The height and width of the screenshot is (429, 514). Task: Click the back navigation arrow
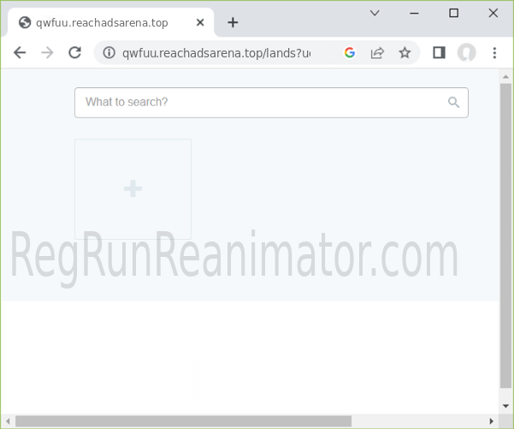click(x=20, y=53)
